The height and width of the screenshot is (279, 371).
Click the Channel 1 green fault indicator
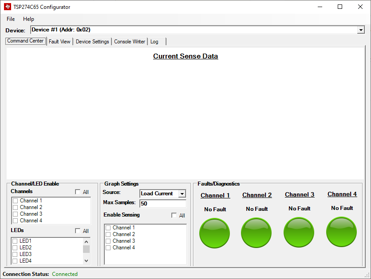coord(215,233)
